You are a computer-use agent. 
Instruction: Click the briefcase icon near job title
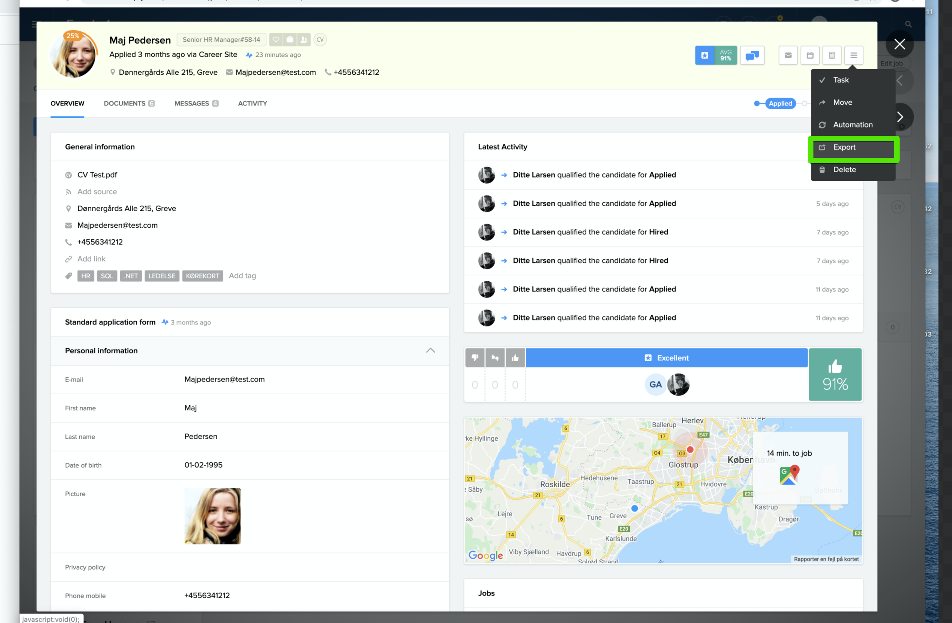click(x=290, y=40)
